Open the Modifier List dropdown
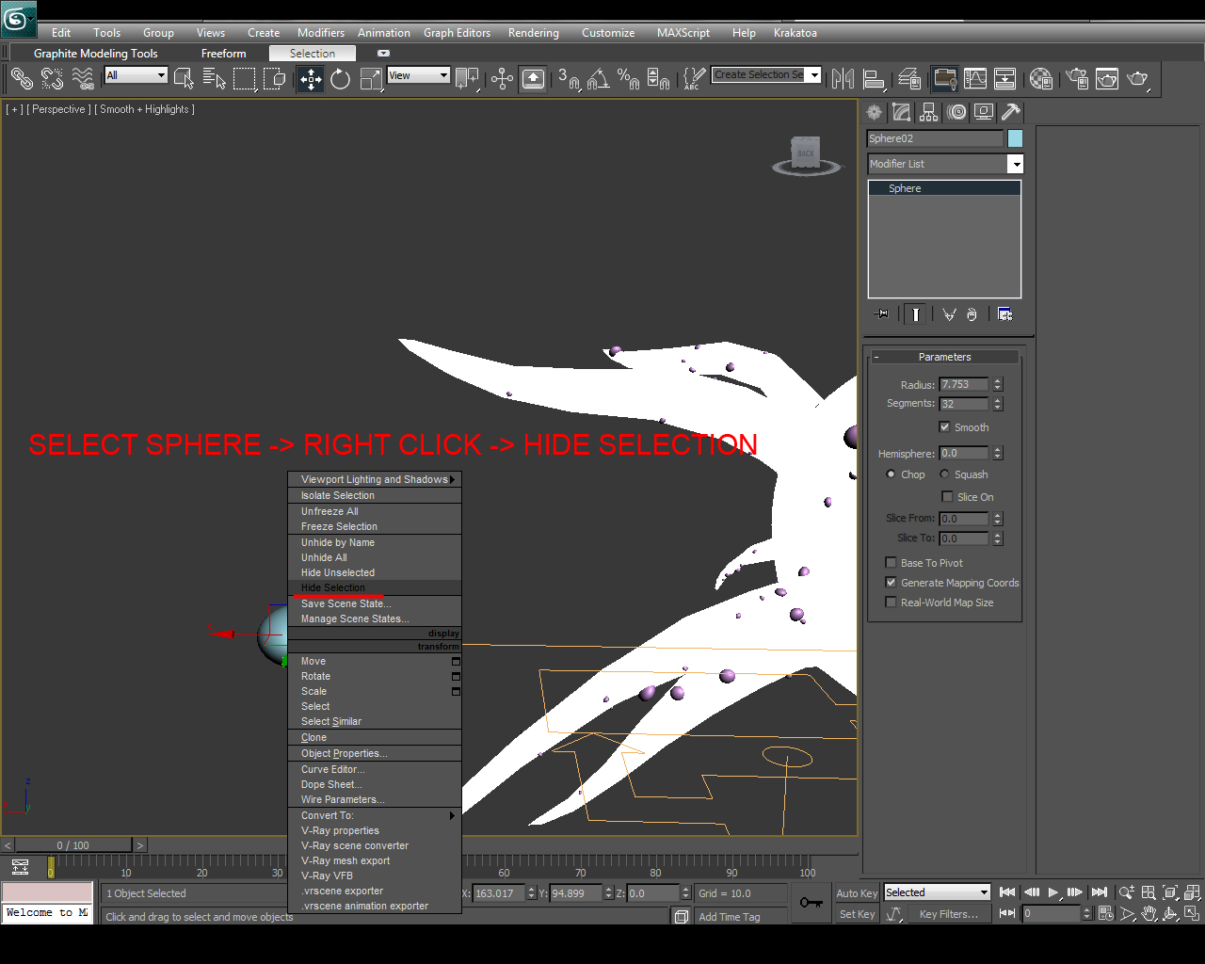 click(x=945, y=164)
